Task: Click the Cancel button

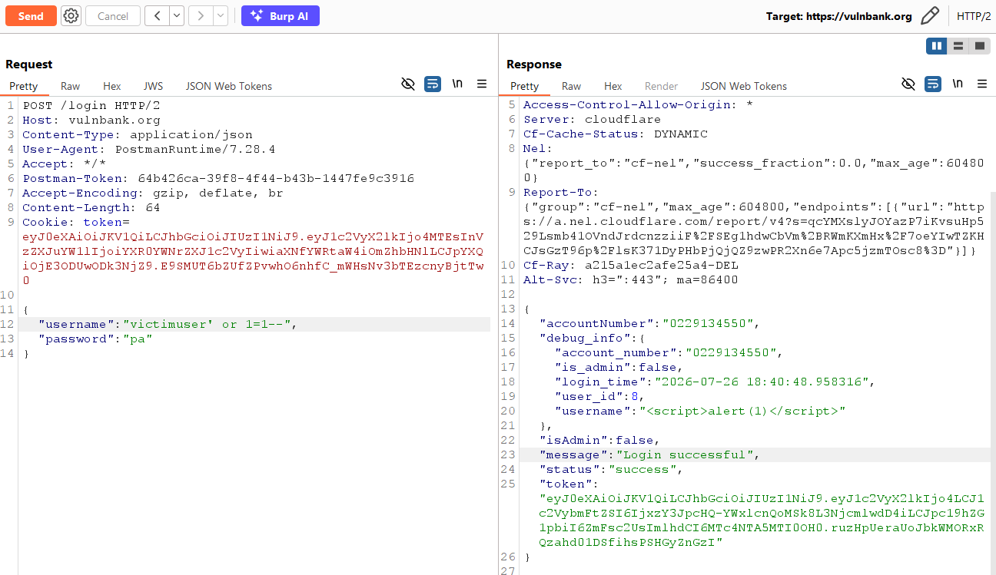Action: tap(113, 16)
